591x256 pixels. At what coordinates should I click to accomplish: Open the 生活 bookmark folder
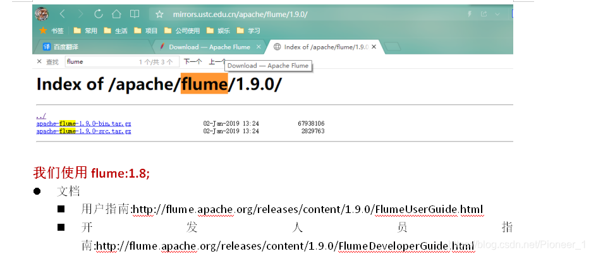(116, 30)
